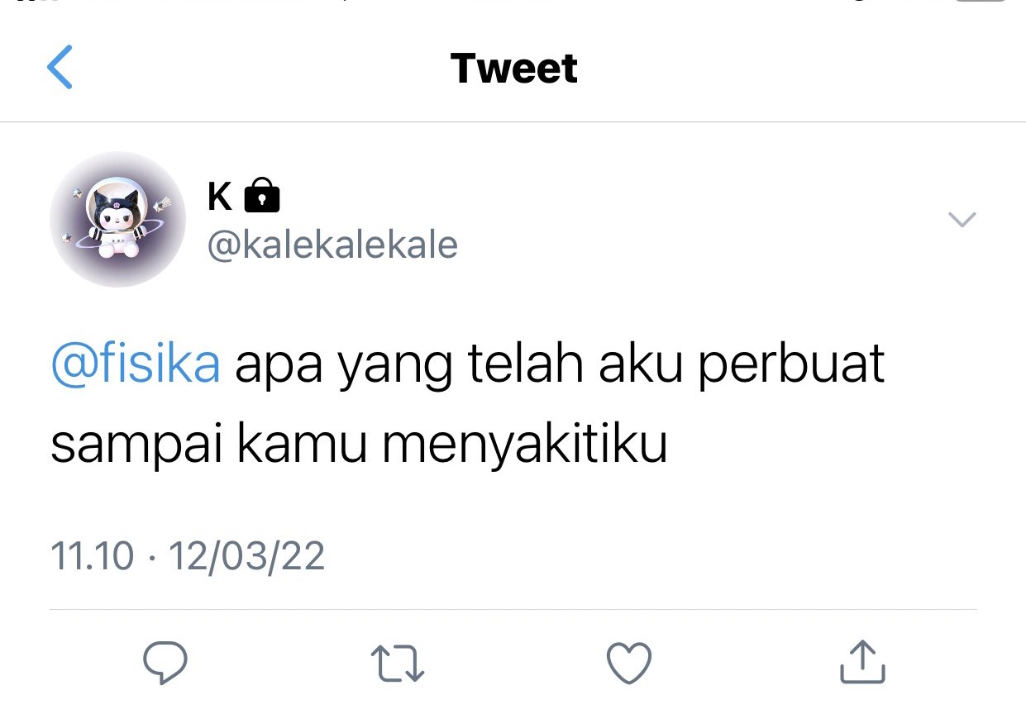Tap the padlock icon beside name K
The height and width of the screenshot is (709, 1026).
(x=263, y=195)
